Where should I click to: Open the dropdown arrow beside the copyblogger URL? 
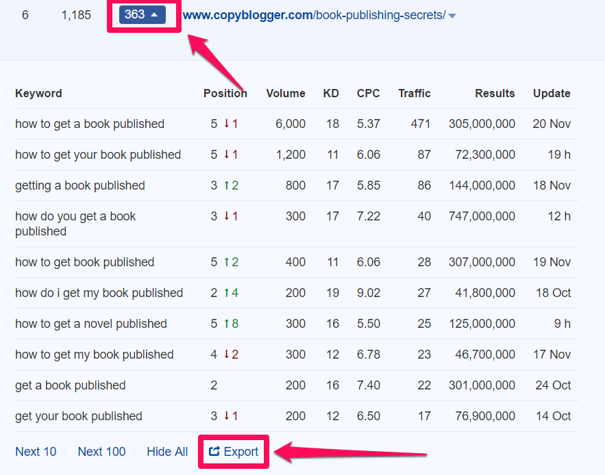pos(452,16)
